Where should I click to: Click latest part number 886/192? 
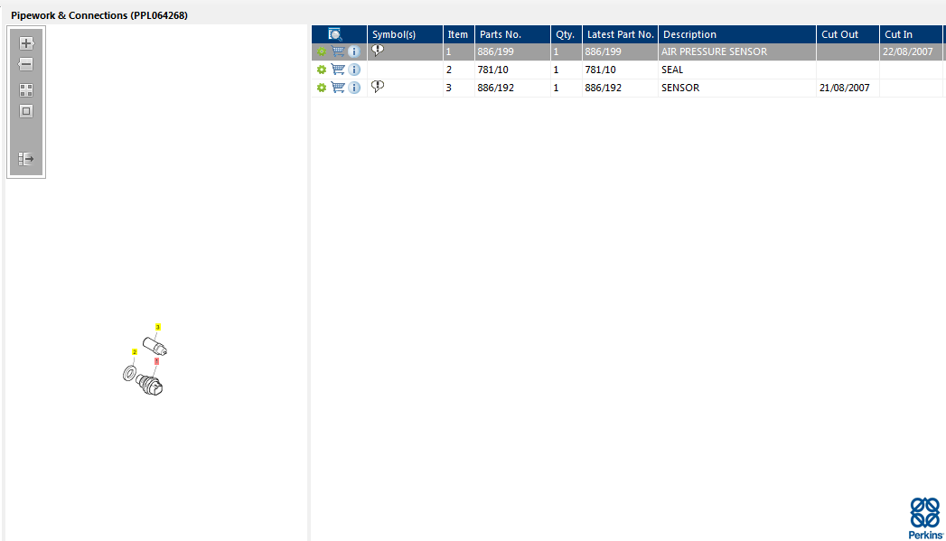click(603, 88)
